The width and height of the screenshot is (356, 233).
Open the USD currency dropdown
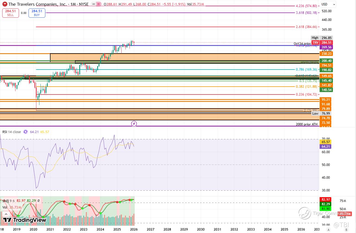328,4
